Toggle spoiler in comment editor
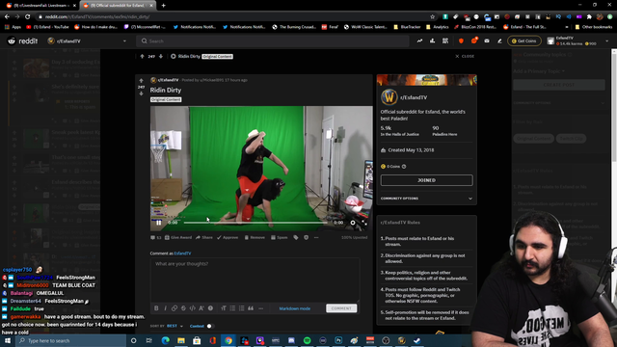Screen dimensions: 617x347 point(210,308)
